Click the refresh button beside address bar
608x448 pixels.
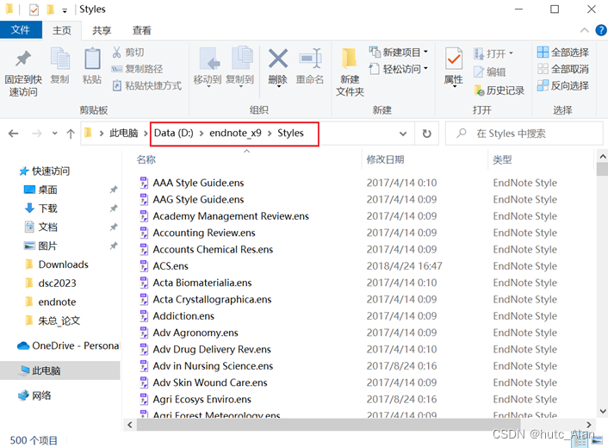click(x=426, y=134)
